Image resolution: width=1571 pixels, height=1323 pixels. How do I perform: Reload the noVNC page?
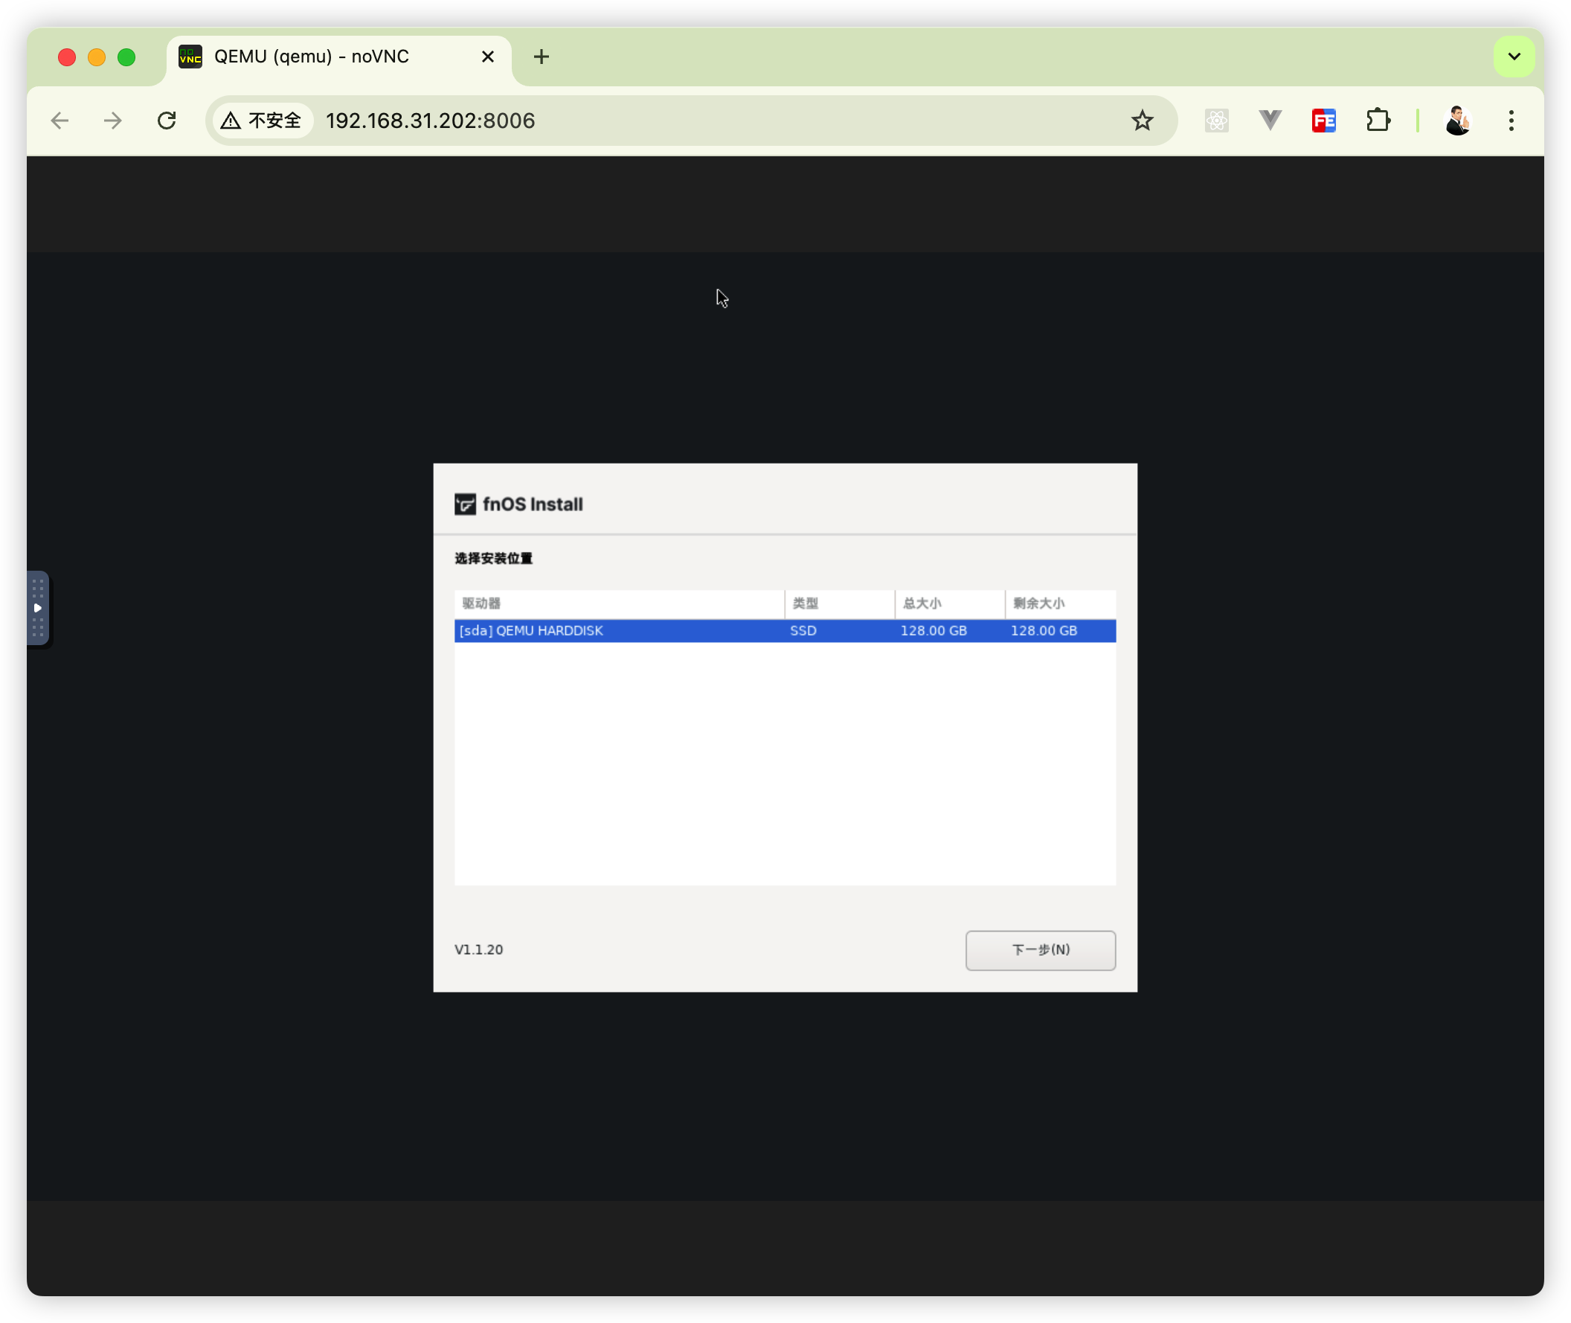167,121
